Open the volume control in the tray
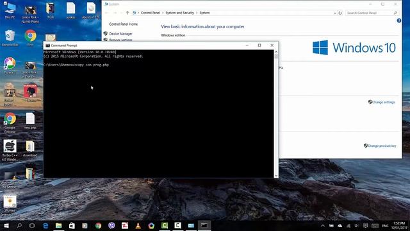This screenshot has height=231, width=410. (x=357, y=226)
